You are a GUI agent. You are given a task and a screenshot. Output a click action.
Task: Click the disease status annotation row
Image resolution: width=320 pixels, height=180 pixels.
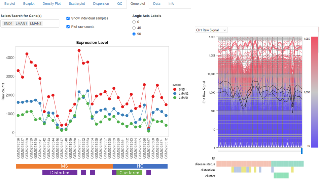tap(260, 164)
